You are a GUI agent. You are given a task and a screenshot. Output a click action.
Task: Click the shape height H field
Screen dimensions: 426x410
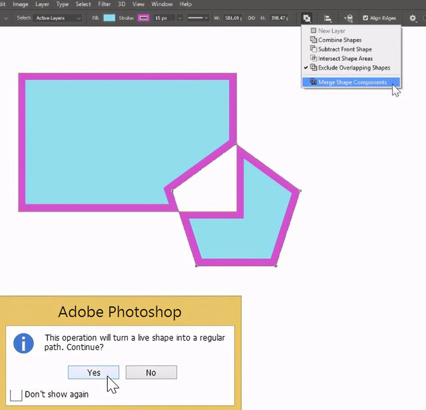[x=279, y=18]
